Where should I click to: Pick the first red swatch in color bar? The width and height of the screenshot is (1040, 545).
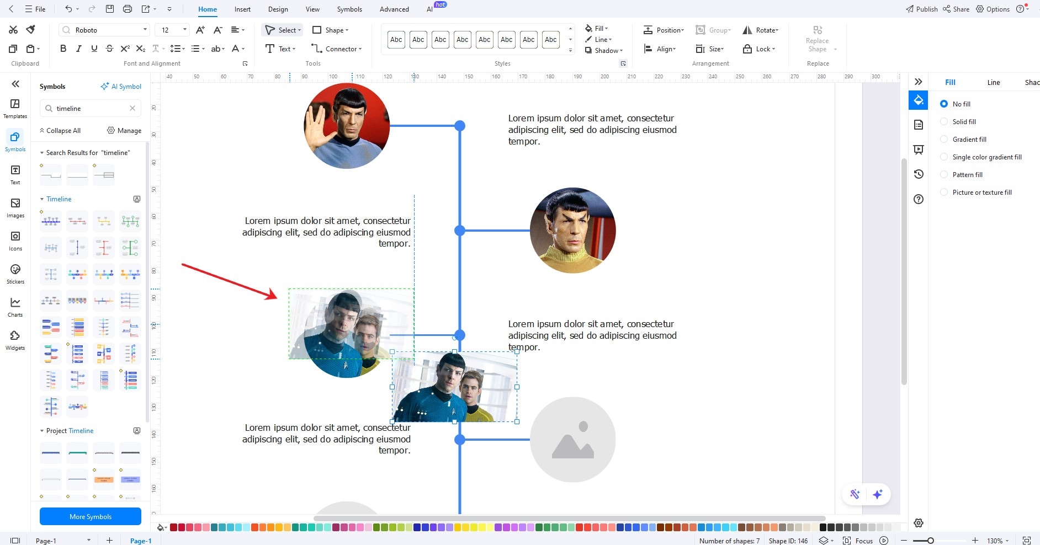pyautogui.click(x=173, y=527)
